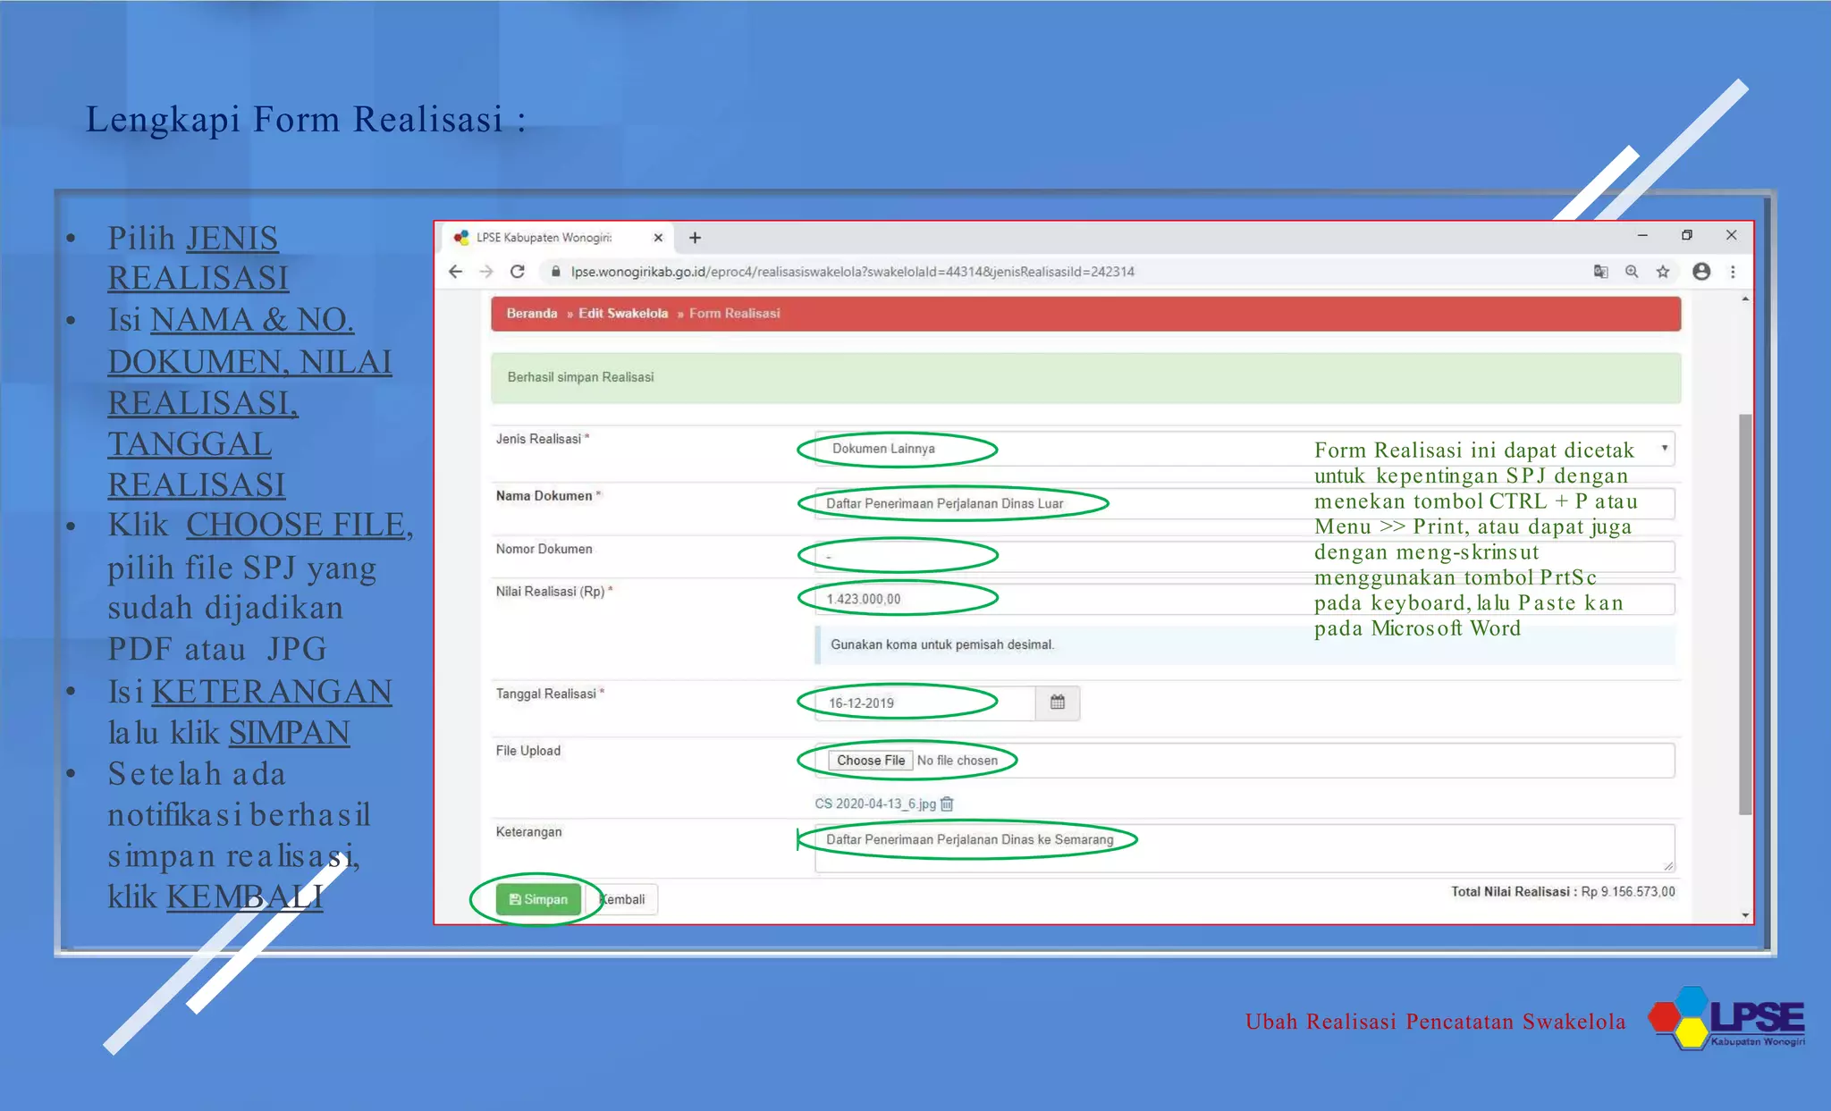Screen dimensions: 1831x1111
Task: Delete uploaded file CS 2020-04-13_6.jpg trash icon
Action: coord(948,804)
